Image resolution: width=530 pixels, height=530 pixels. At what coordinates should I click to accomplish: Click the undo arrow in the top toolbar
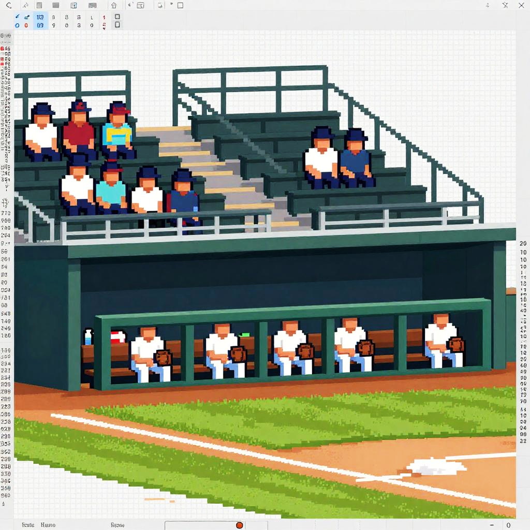pos(8,6)
